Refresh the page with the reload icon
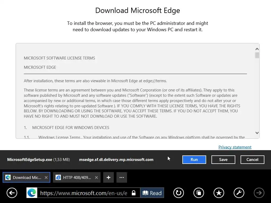The height and width of the screenshot is (203, 271). pos(179,193)
